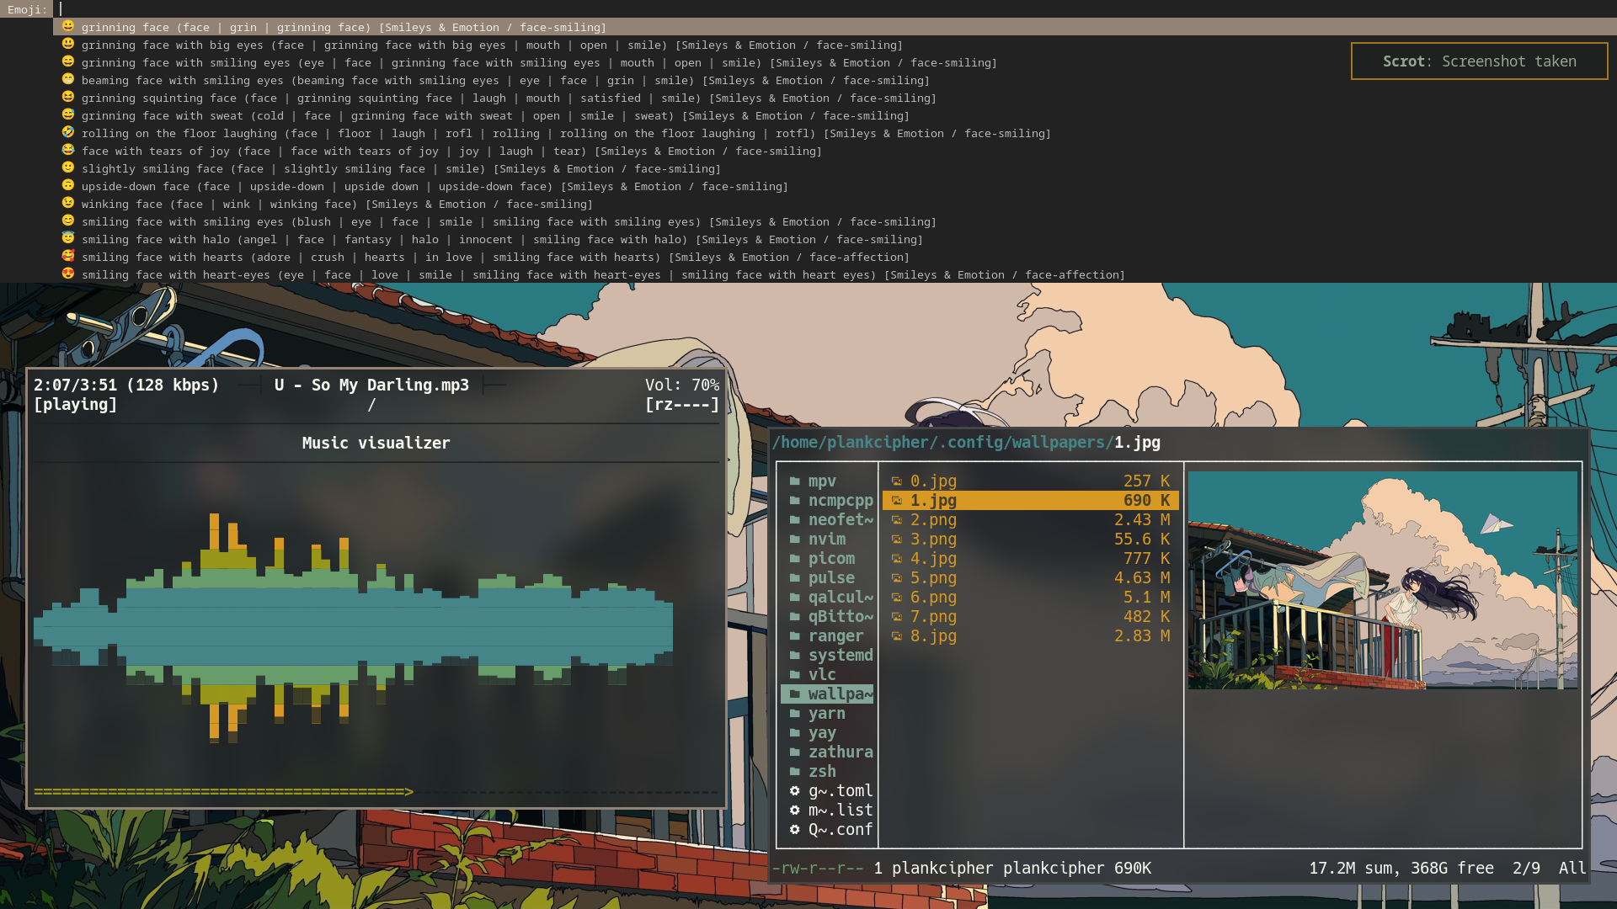The image size is (1617, 909).
Task: Click the image icon beside 0.jpg
Action: (897, 481)
